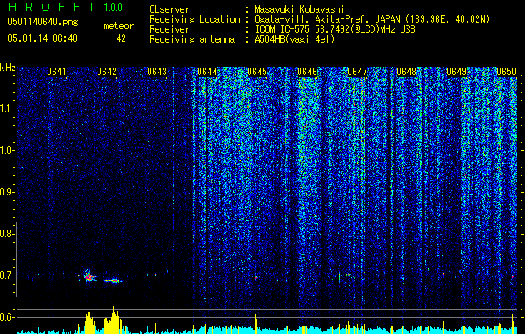
Task: Click the small red echo dot near 0645
Action: click(x=256, y=277)
